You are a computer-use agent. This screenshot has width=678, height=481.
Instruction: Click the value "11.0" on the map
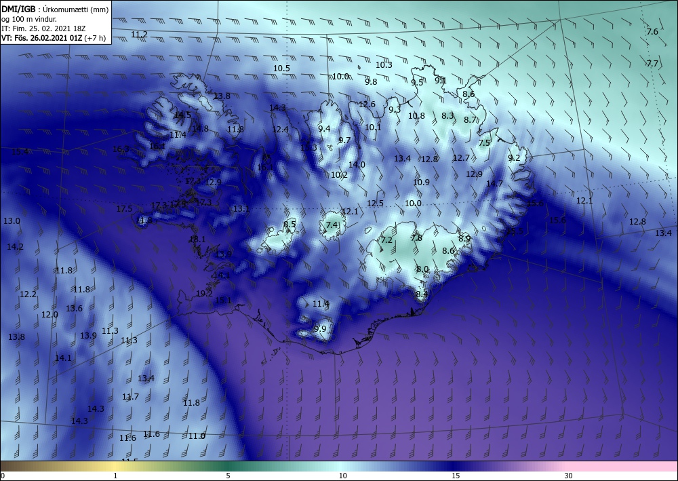pos(197,436)
